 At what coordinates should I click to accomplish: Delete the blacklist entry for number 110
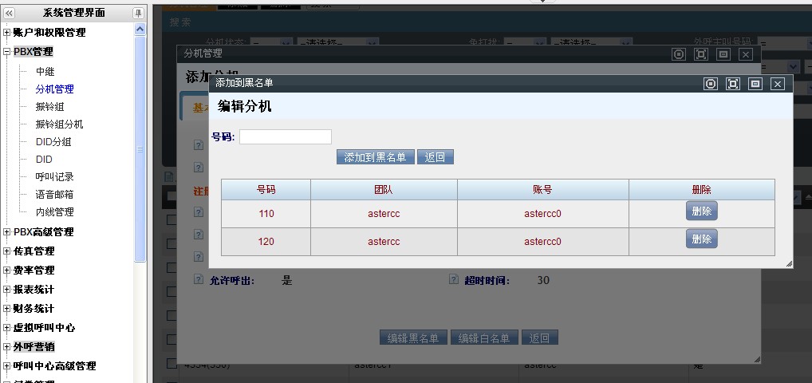click(x=701, y=211)
